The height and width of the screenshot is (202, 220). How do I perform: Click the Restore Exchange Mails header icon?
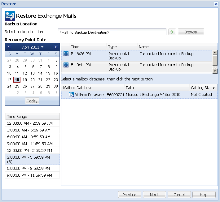click(10, 16)
